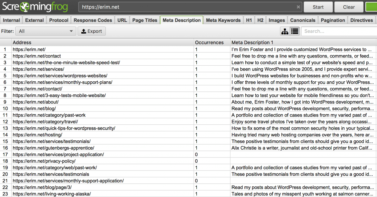377x197 pixels.
Task: Switch to the Page Titles tab
Action: (x=145, y=20)
